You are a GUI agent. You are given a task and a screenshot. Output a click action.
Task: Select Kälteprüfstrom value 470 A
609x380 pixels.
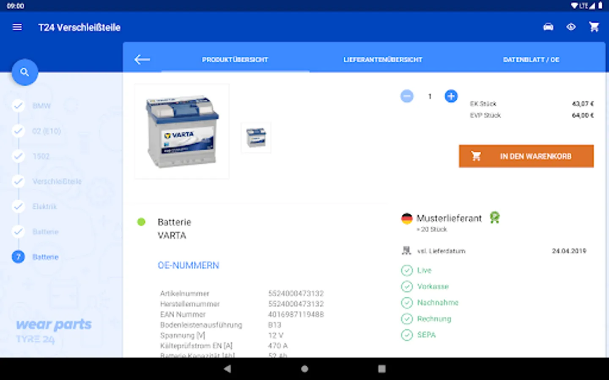(277, 346)
